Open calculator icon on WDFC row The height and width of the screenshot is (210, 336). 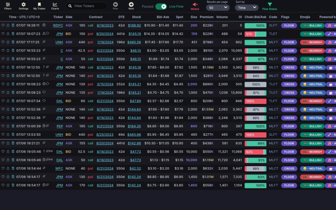point(13,25)
